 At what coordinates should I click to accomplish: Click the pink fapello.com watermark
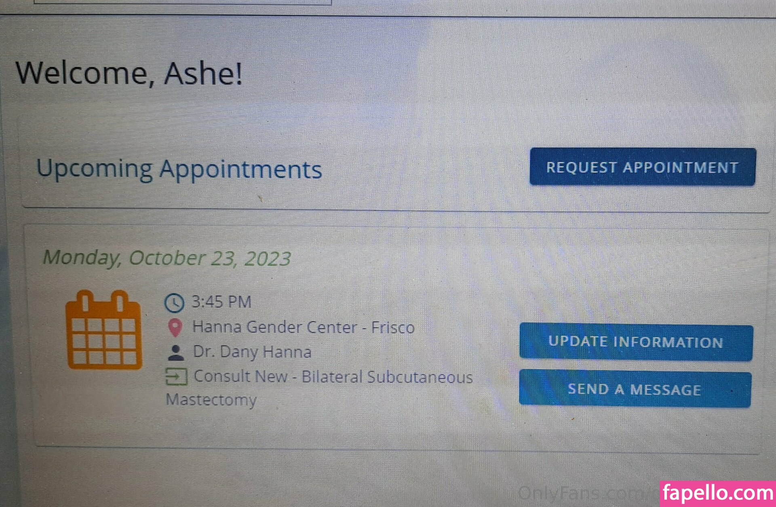click(x=717, y=493)
